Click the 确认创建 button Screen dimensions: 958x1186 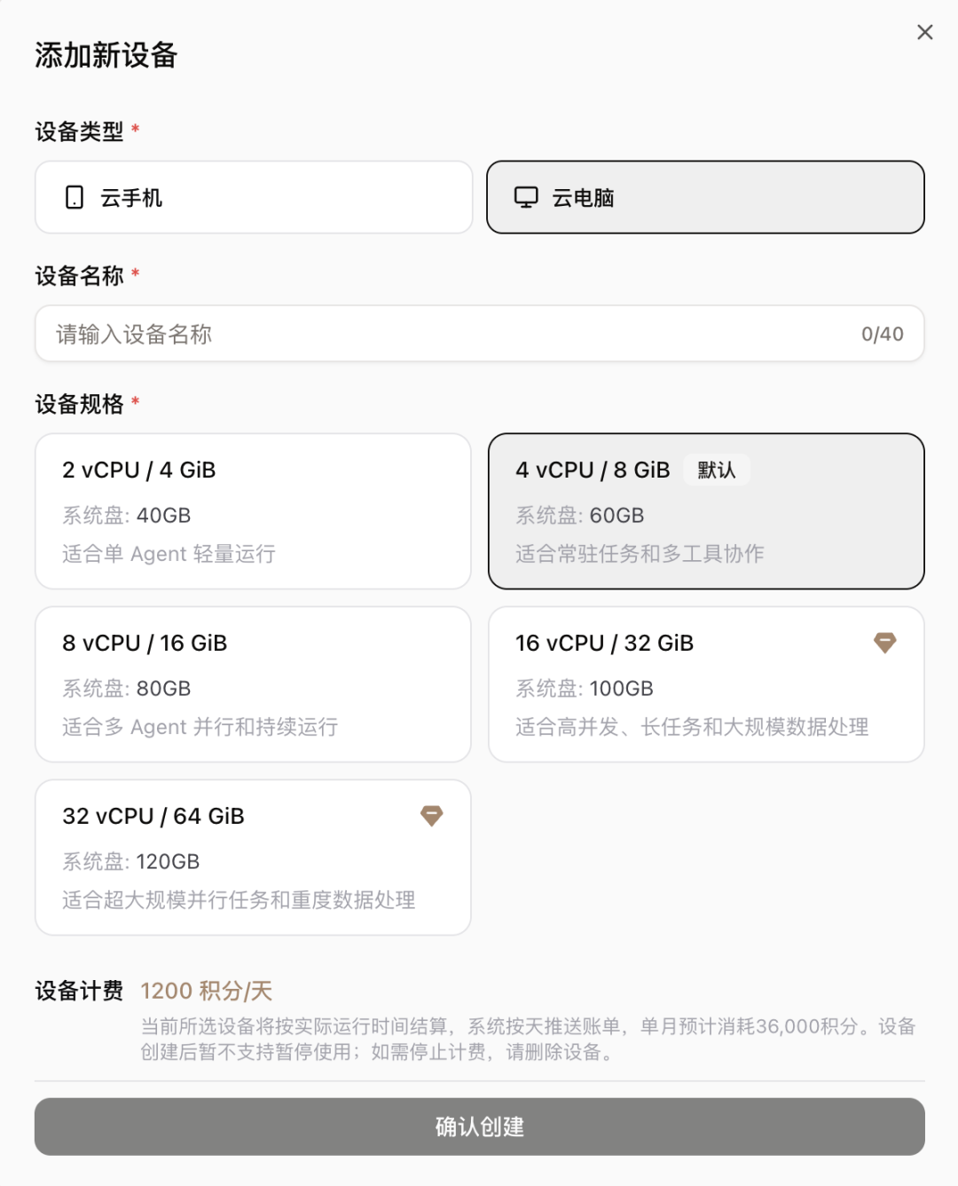[479, 1127]
